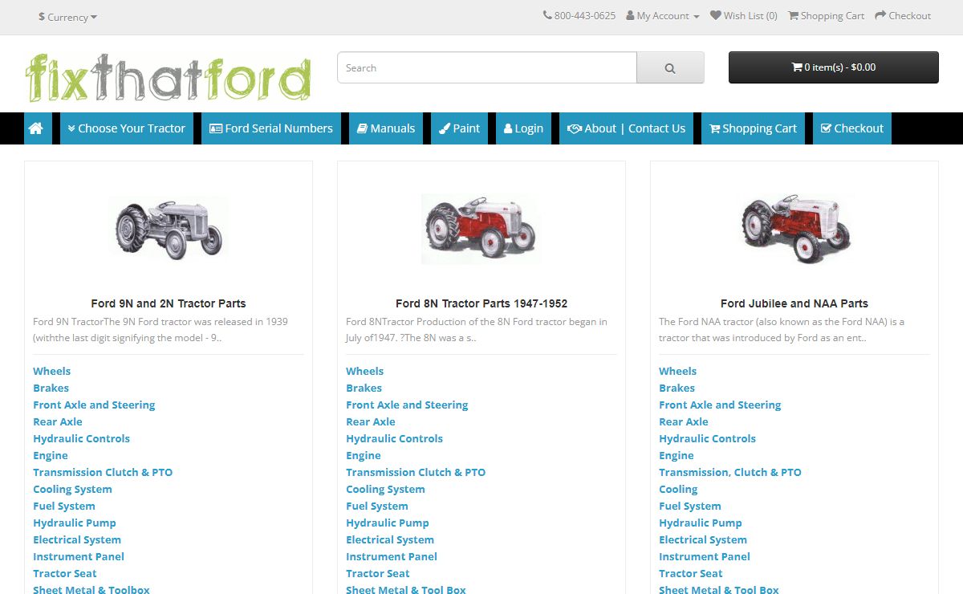Open Rear Axle under Ford 8N
963x594 pixels.
[x=371, y=421]
